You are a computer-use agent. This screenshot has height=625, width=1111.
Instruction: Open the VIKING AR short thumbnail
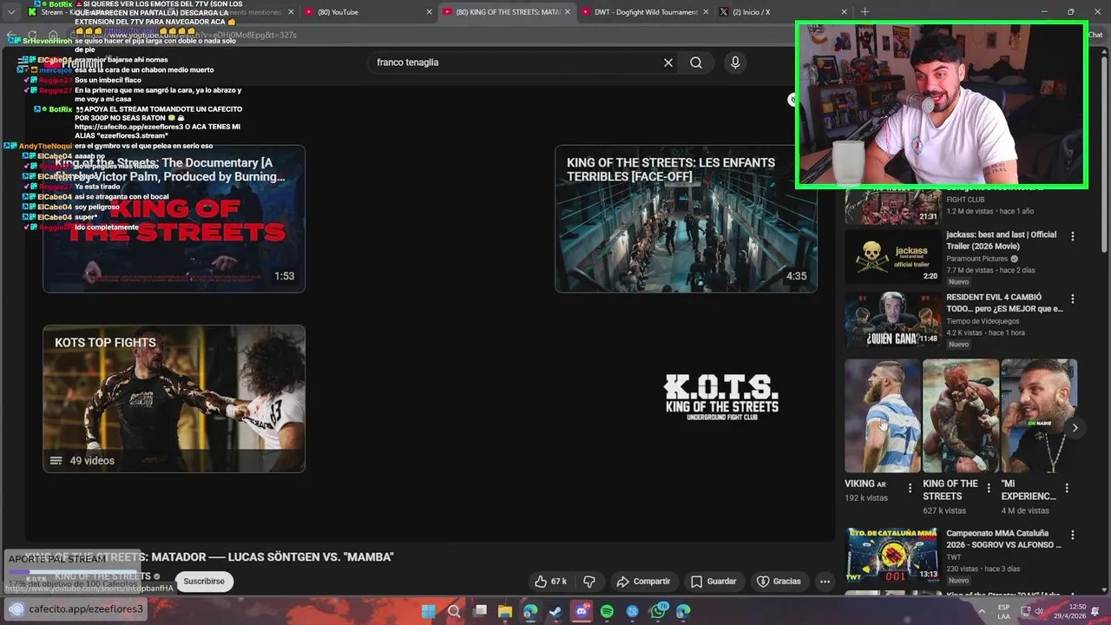[883, 416]
